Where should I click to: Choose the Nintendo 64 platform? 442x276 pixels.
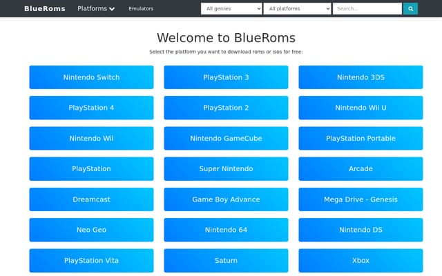(x=226, y=230)
